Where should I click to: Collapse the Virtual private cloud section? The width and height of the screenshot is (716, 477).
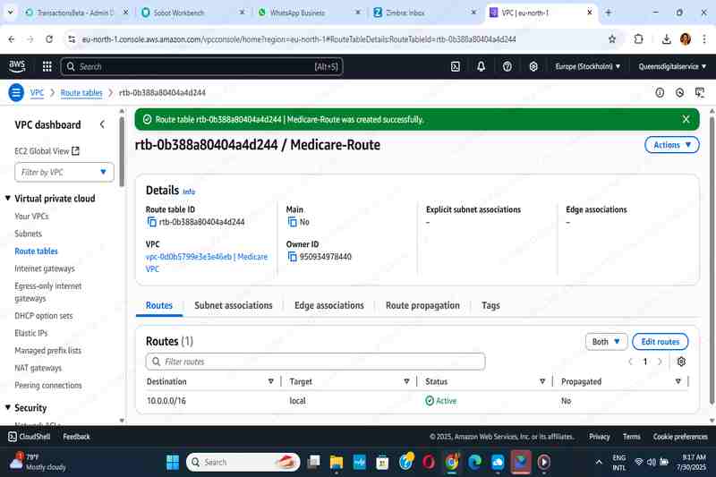[8, 198]
